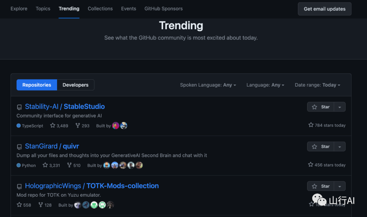The image size is (367, 217).
Task: Open the 510 forks link for quivr
Action: [73, 165]
